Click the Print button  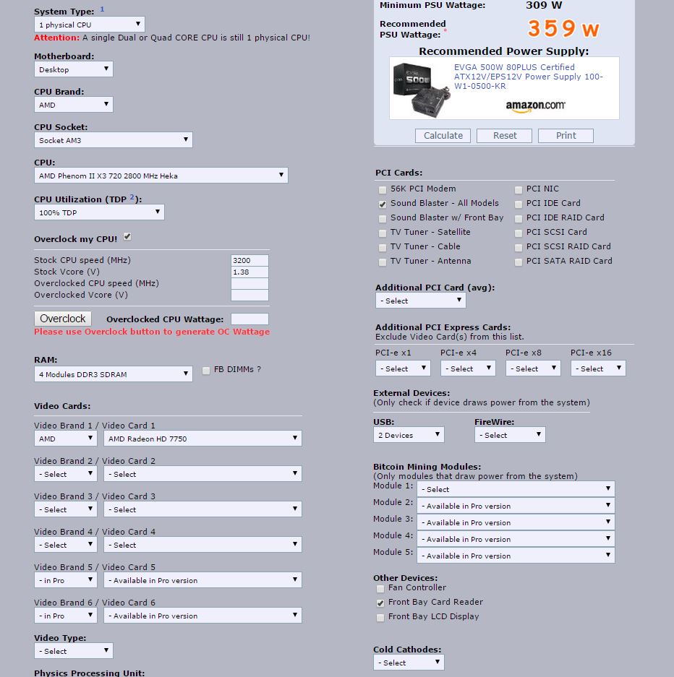tap(566, 136)
